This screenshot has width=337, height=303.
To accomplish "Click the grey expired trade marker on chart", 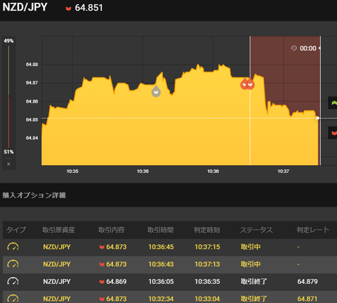I will point(156,91).
